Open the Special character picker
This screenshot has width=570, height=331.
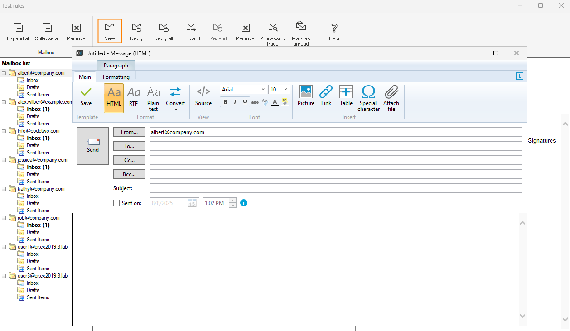coord(368,92)
